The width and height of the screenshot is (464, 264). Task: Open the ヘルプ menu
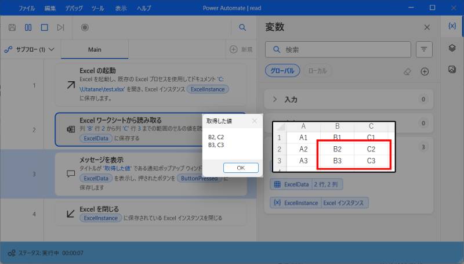click(x=144, y=8)
